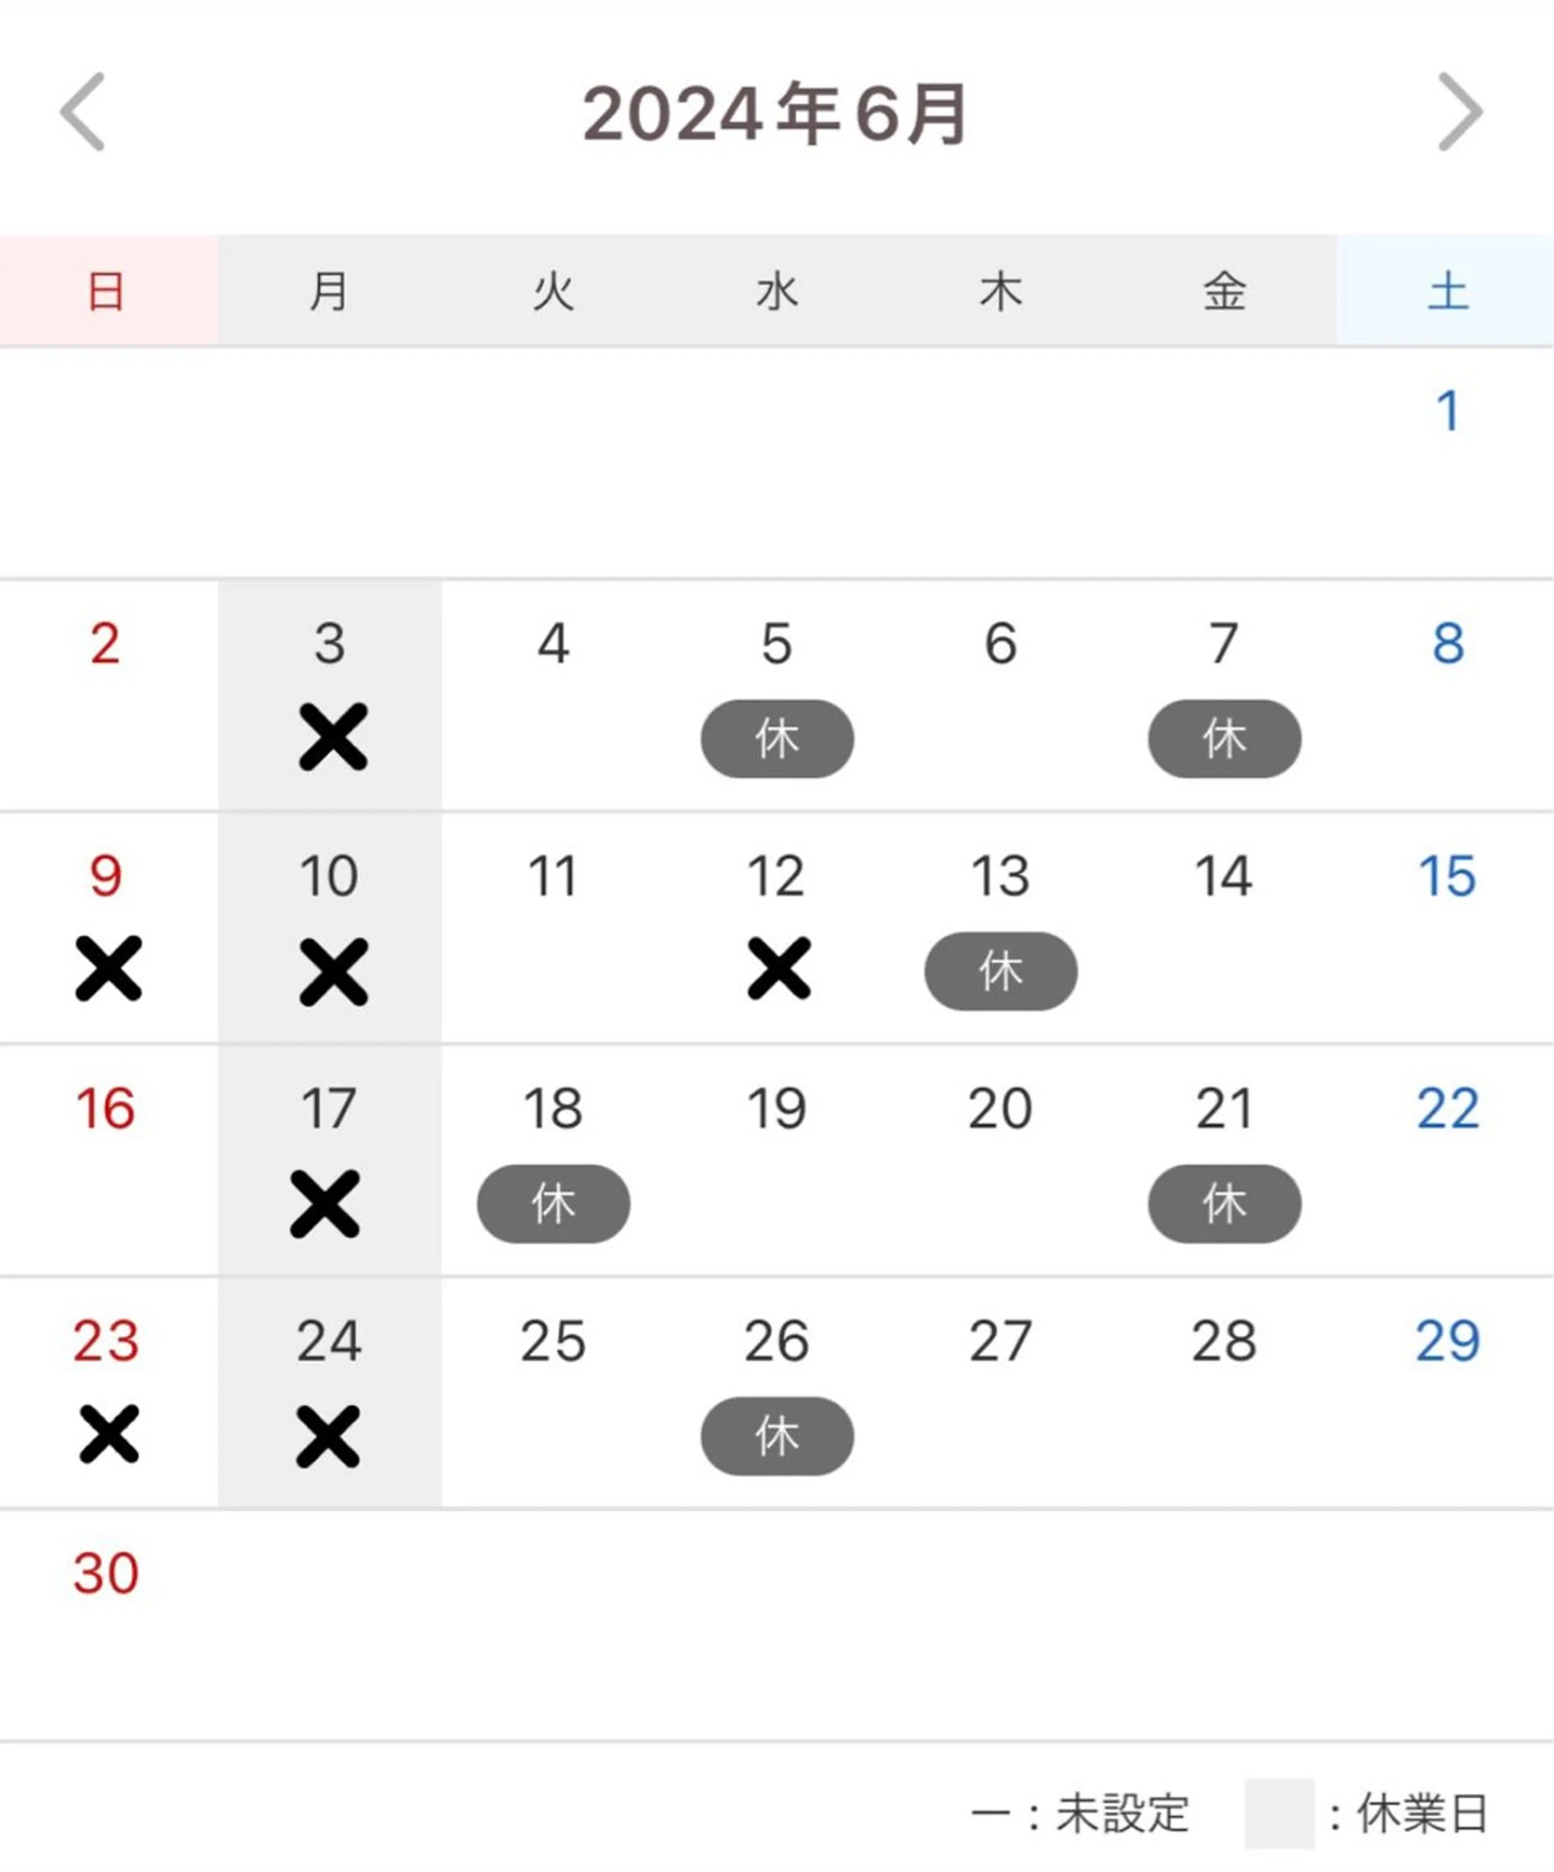This screenshot has width=1554, height=1872.
Task: Tap the 休 badge on June 26
Action: click(777, 1437)
